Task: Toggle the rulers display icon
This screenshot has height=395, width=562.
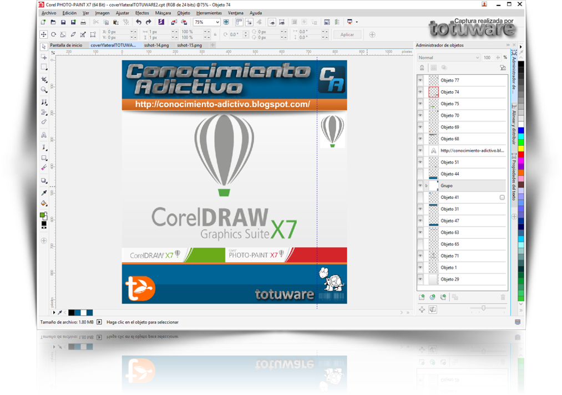Action: point(239,22)
